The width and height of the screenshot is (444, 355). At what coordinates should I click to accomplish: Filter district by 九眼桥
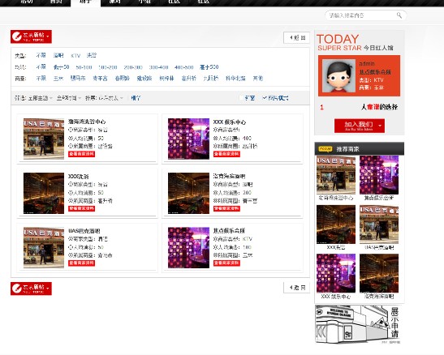211,78
